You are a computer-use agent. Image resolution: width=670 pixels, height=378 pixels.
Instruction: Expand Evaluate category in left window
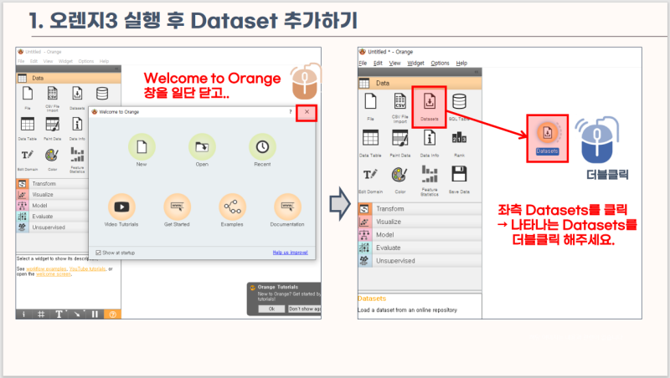click(52, 217)
